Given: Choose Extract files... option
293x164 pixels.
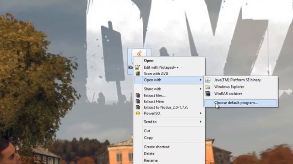Looking at the screenshot, I should tap(169, 96).
